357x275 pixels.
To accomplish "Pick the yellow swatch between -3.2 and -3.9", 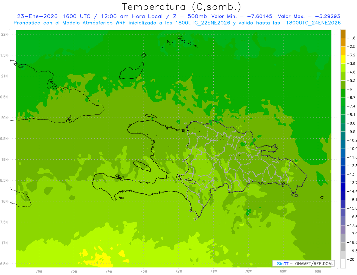I will [x=343, y=59].
